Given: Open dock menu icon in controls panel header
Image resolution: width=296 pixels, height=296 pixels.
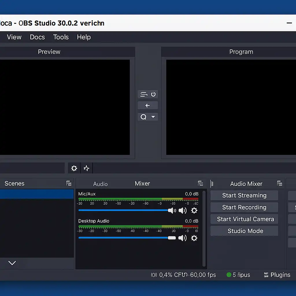Looking at the screenshot, I should point(280,183).
